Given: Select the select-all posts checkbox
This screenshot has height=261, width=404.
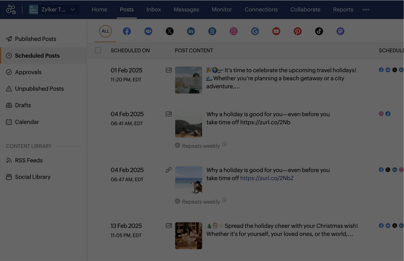Looking at the screenshot, I should 98,50.
